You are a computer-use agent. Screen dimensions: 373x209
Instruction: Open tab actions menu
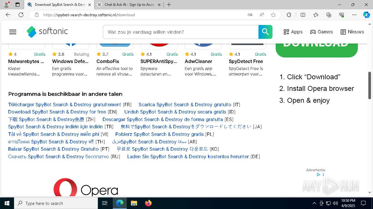[x=17, y=5]
